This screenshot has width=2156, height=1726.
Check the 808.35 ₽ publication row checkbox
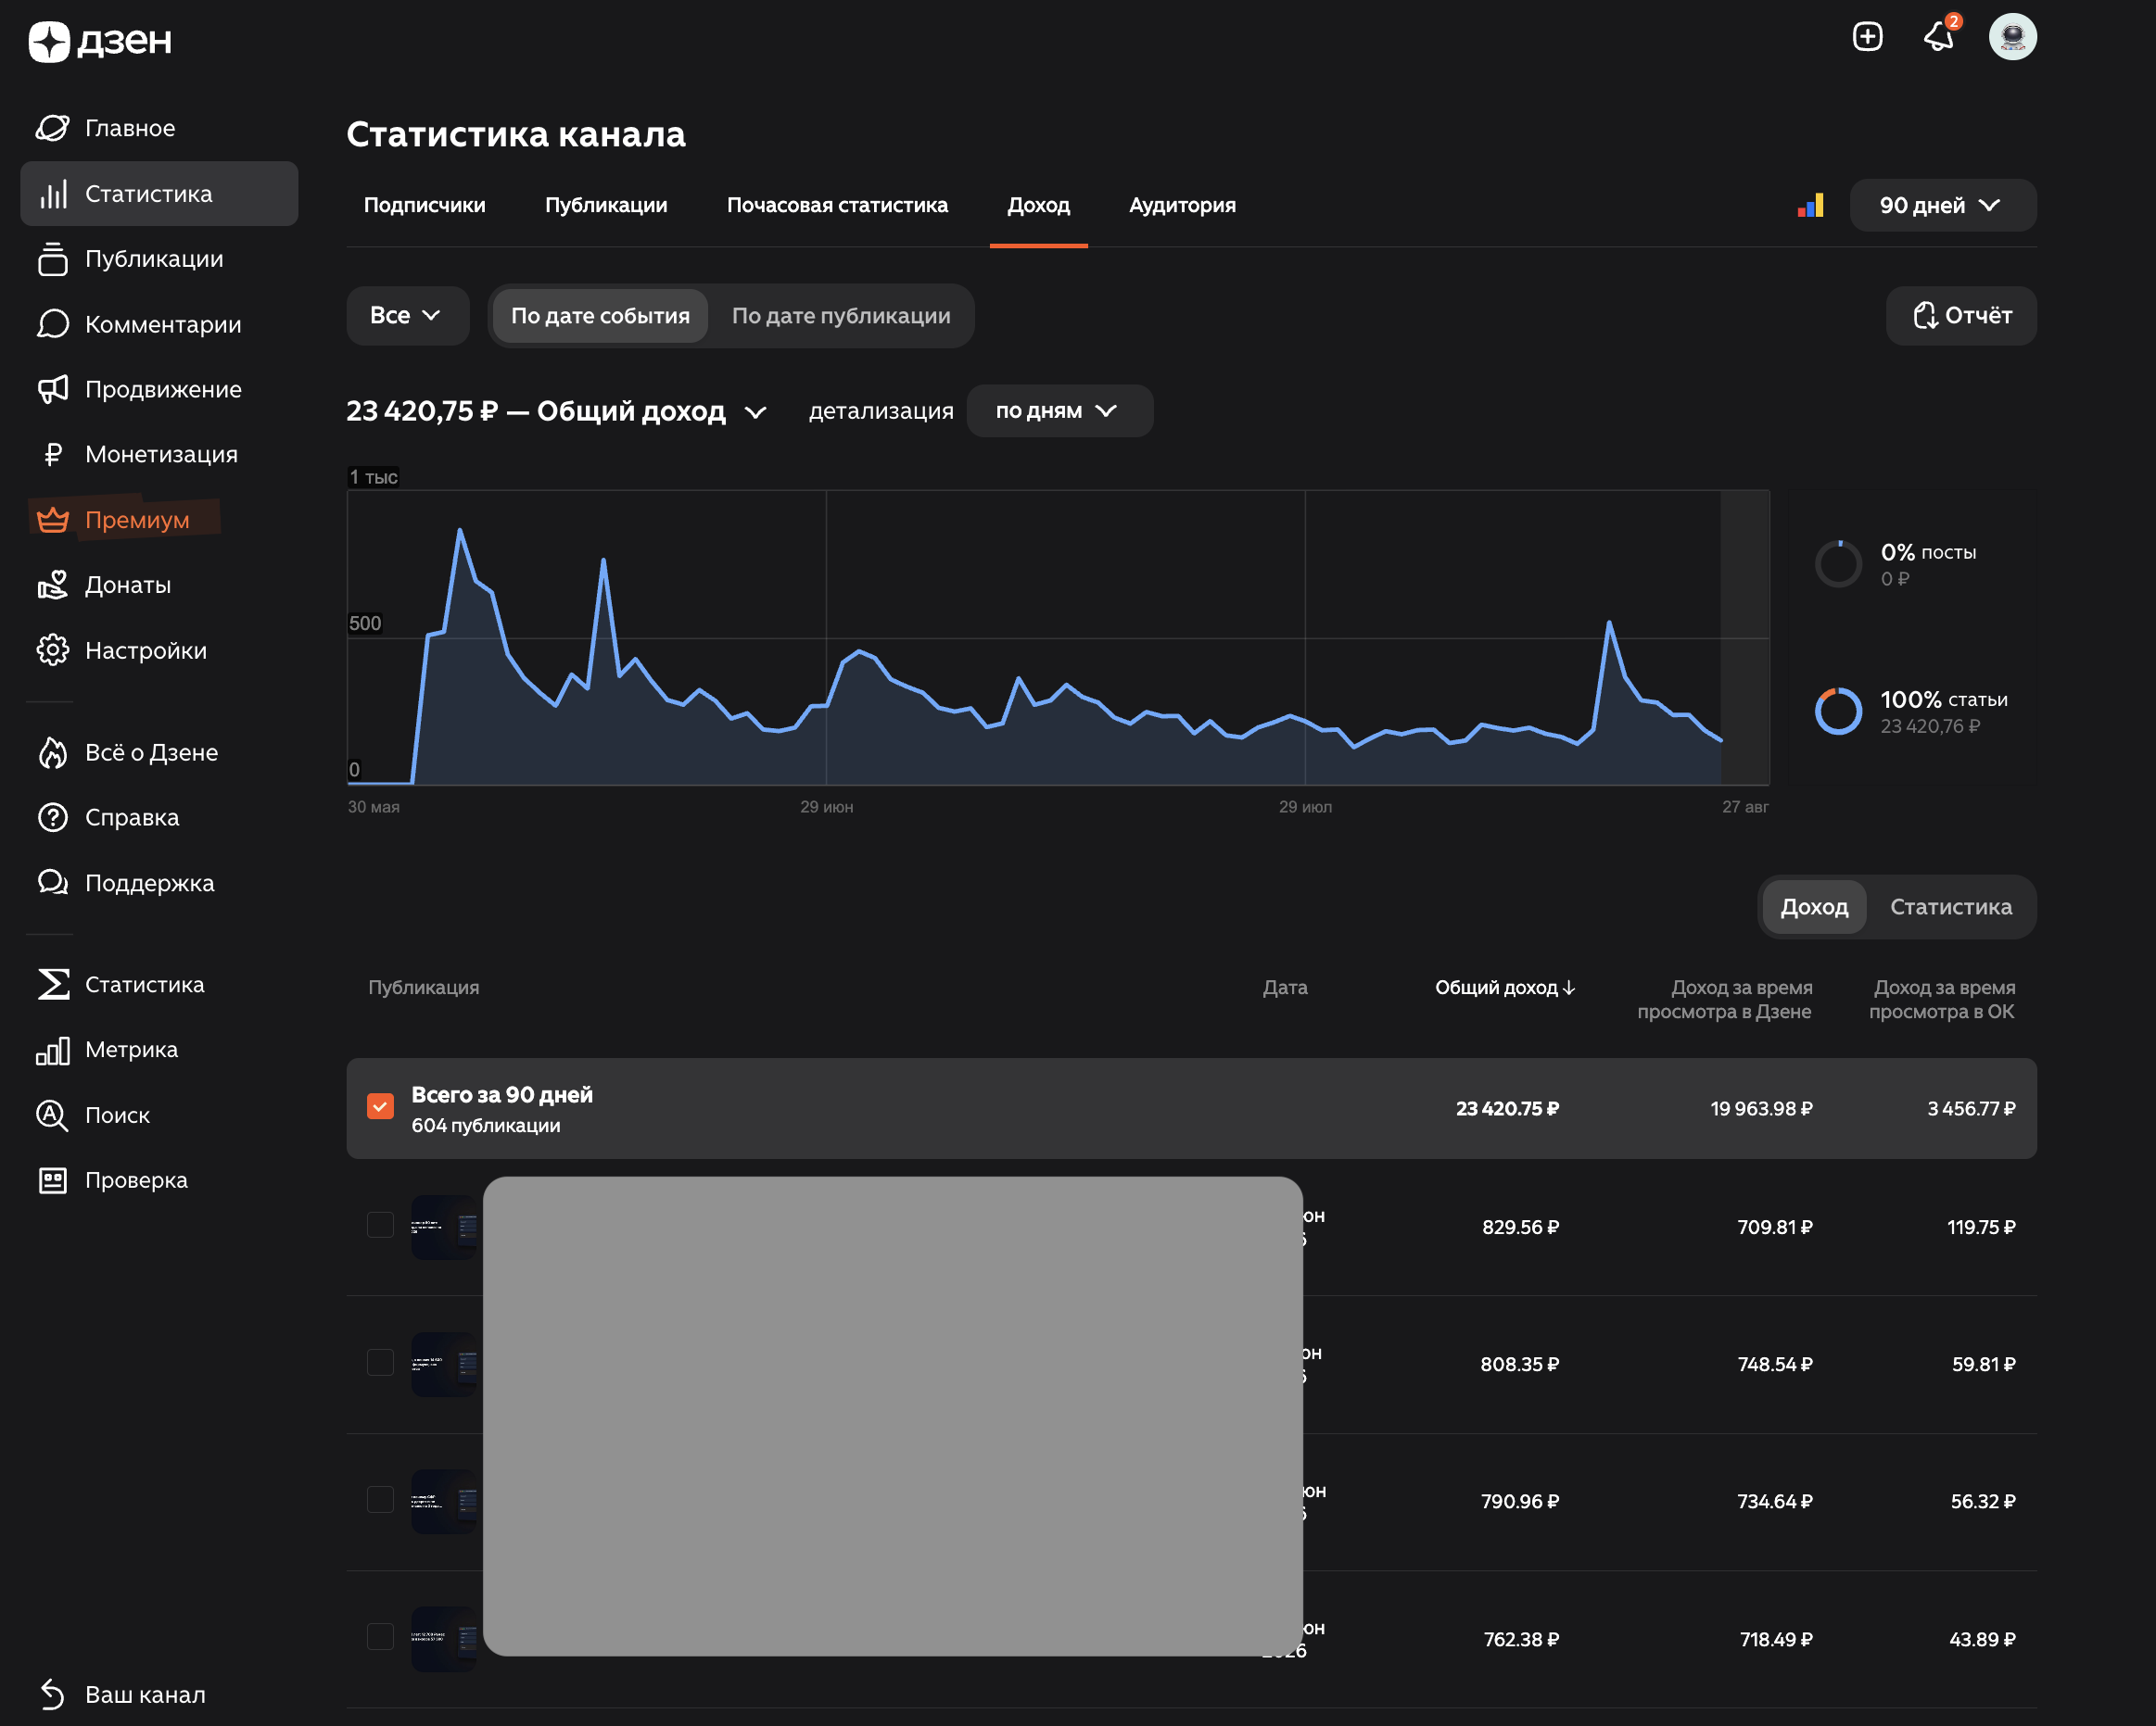(x=380, y=1362)
